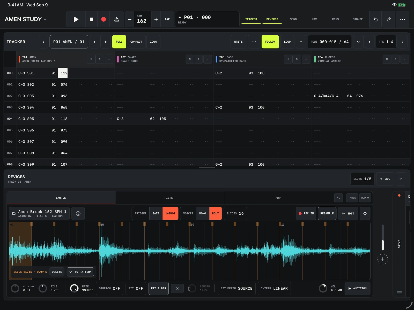Click the refresh sample icon
Screen dimensions: 414x310
[x=365, y=213]
